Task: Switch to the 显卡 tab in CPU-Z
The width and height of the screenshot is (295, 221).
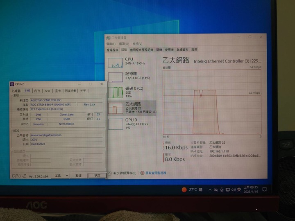Action: point(58,91)
